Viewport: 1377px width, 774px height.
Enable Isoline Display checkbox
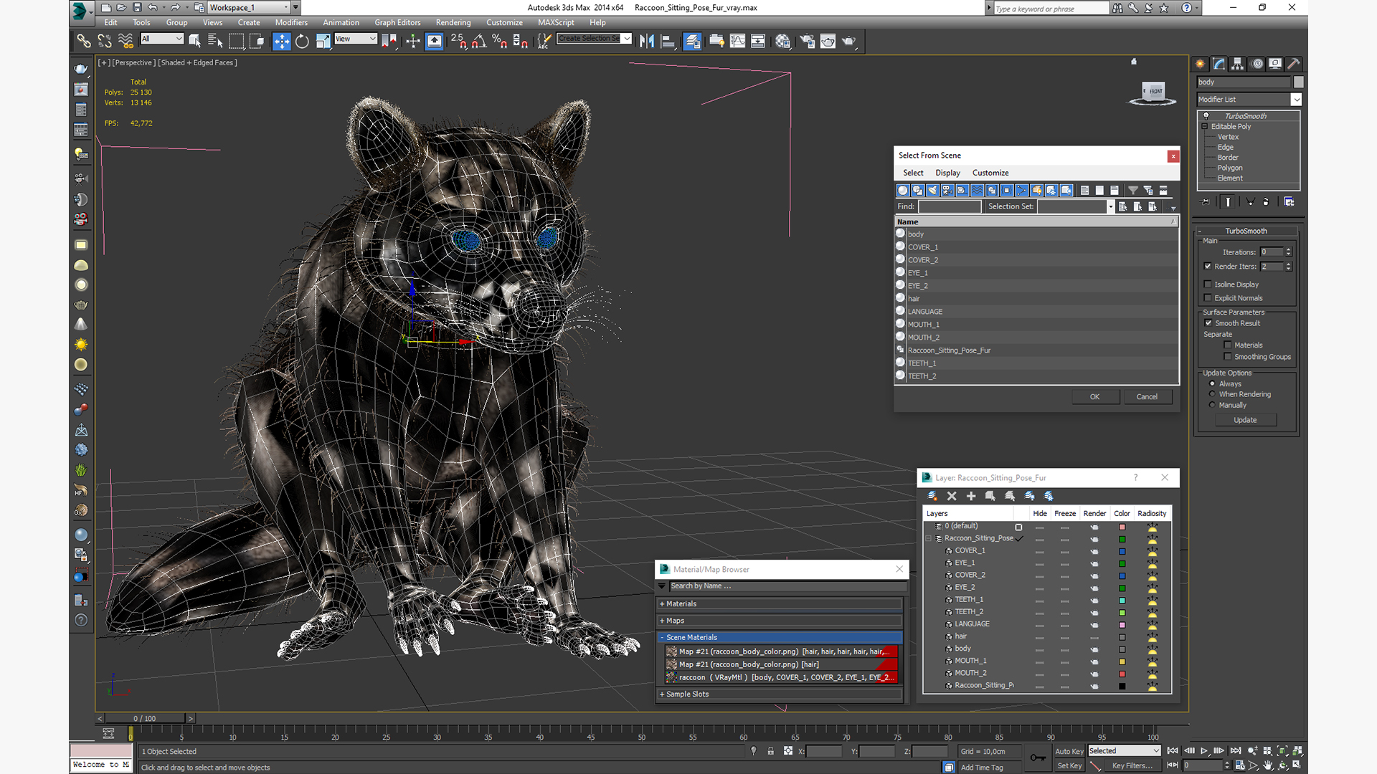click(1208, 284)
